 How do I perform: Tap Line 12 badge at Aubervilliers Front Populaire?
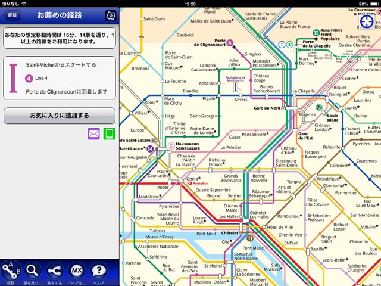coord(316,33)
